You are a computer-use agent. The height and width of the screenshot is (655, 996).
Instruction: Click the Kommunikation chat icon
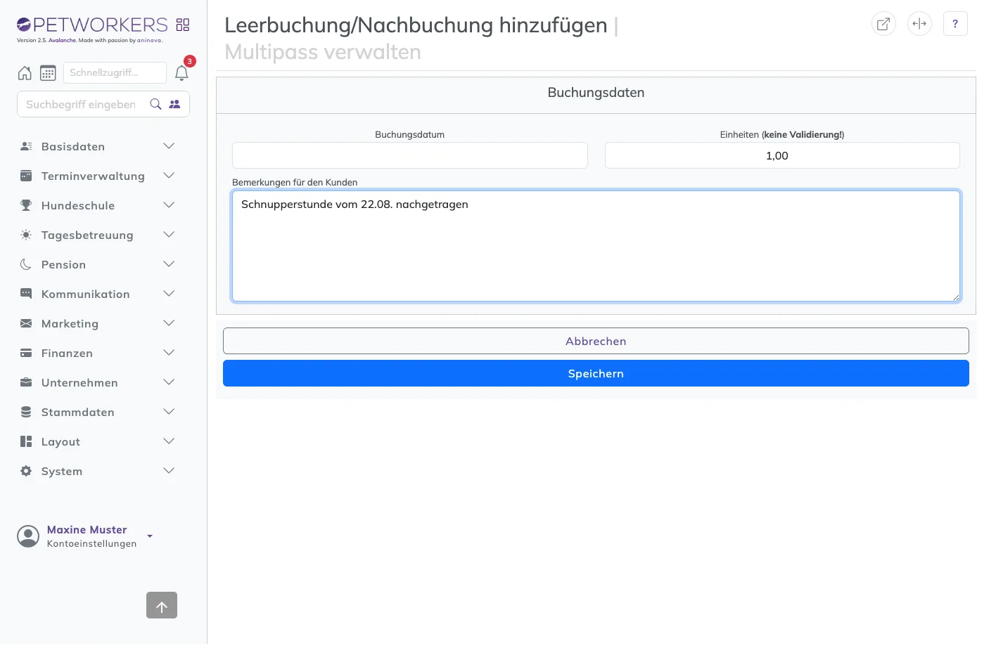(26, 294)
